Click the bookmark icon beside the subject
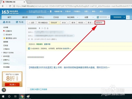132x99 pixels. (x=40, y=28)
